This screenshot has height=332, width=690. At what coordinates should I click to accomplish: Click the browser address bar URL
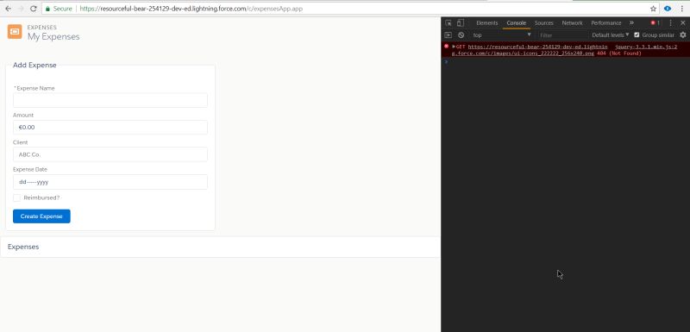pos(191,9)
